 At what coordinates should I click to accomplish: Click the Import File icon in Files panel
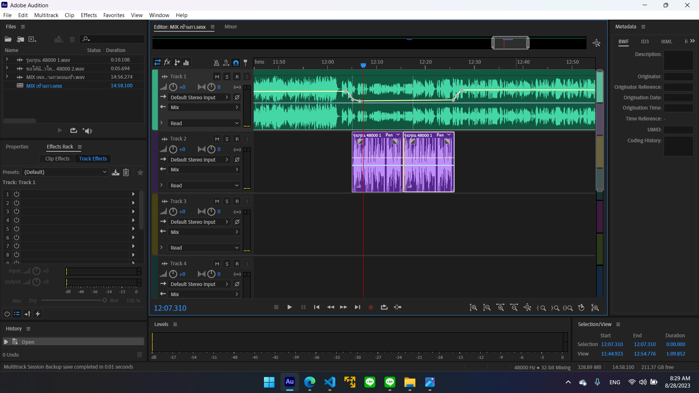(20, 39)
